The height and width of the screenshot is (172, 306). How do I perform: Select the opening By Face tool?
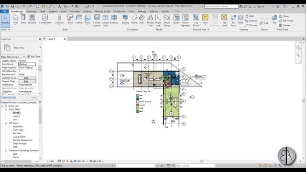233,20
